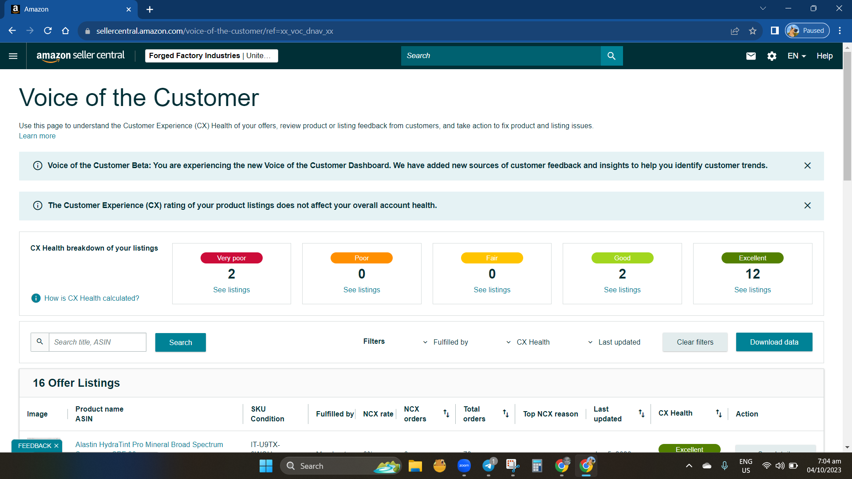Image resolution: width=852 pixels, height=479 pixels.
Task: Sort by CX Health column arrows
Action: 719,413
